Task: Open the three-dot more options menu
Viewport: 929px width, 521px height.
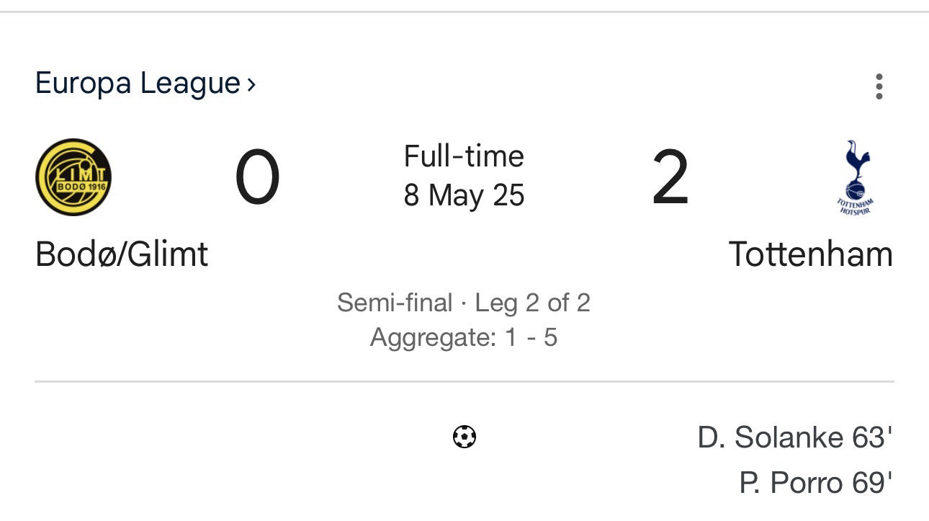Action: pos(879,86)
